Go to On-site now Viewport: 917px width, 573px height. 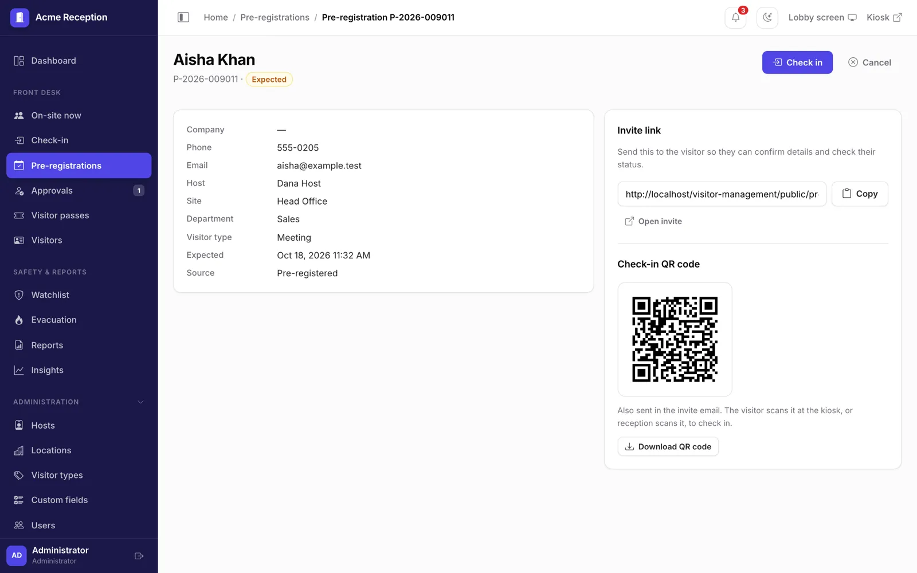click(79, 115)
